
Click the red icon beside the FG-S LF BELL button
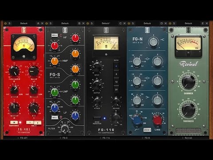coord(61,117)
